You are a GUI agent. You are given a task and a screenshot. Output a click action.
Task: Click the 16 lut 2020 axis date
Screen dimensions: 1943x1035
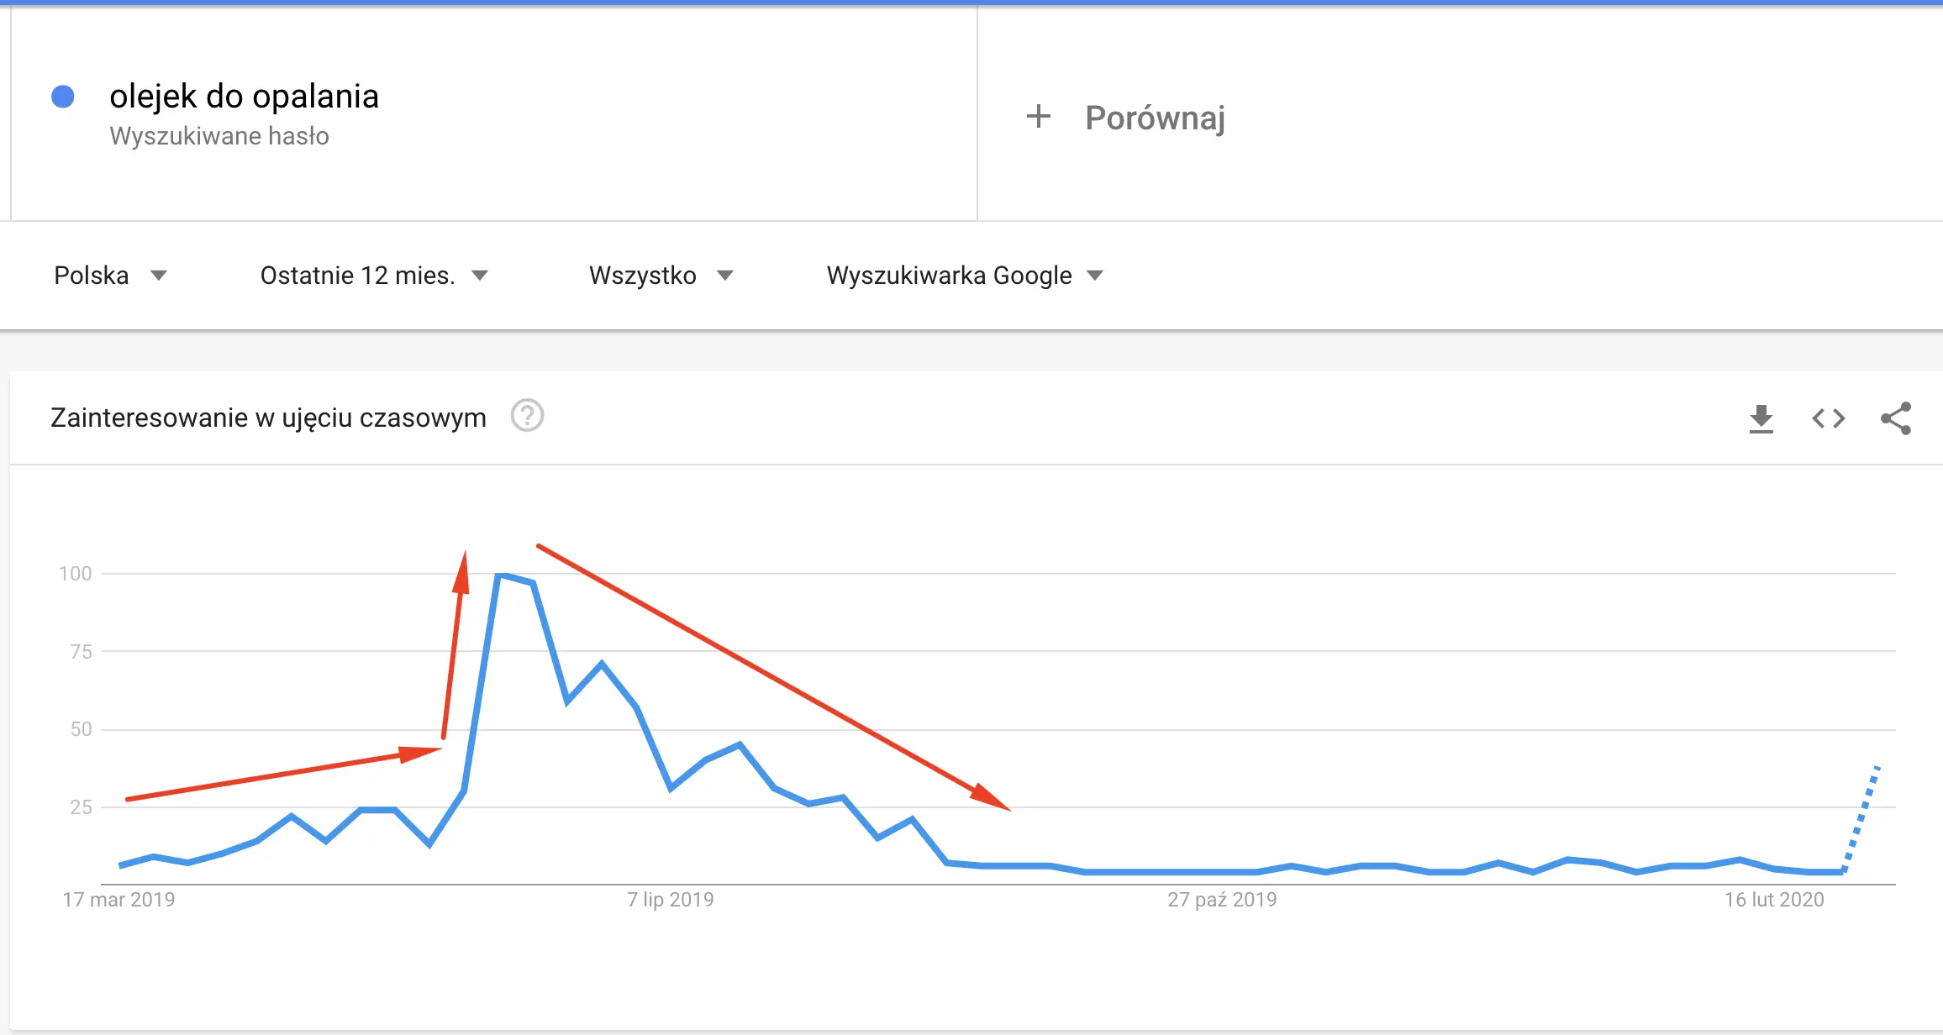pos(1774,900)
